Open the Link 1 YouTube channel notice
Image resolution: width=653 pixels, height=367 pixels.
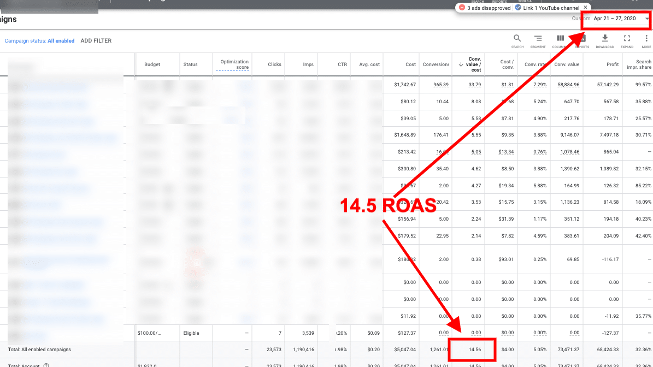pyautogui.click(x=548, y=8)
